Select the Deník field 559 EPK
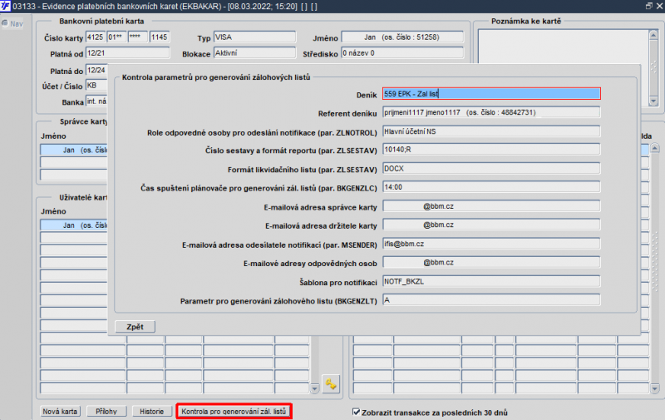The image size is (665, 420). pyautogui.click(x=491, y=94)
